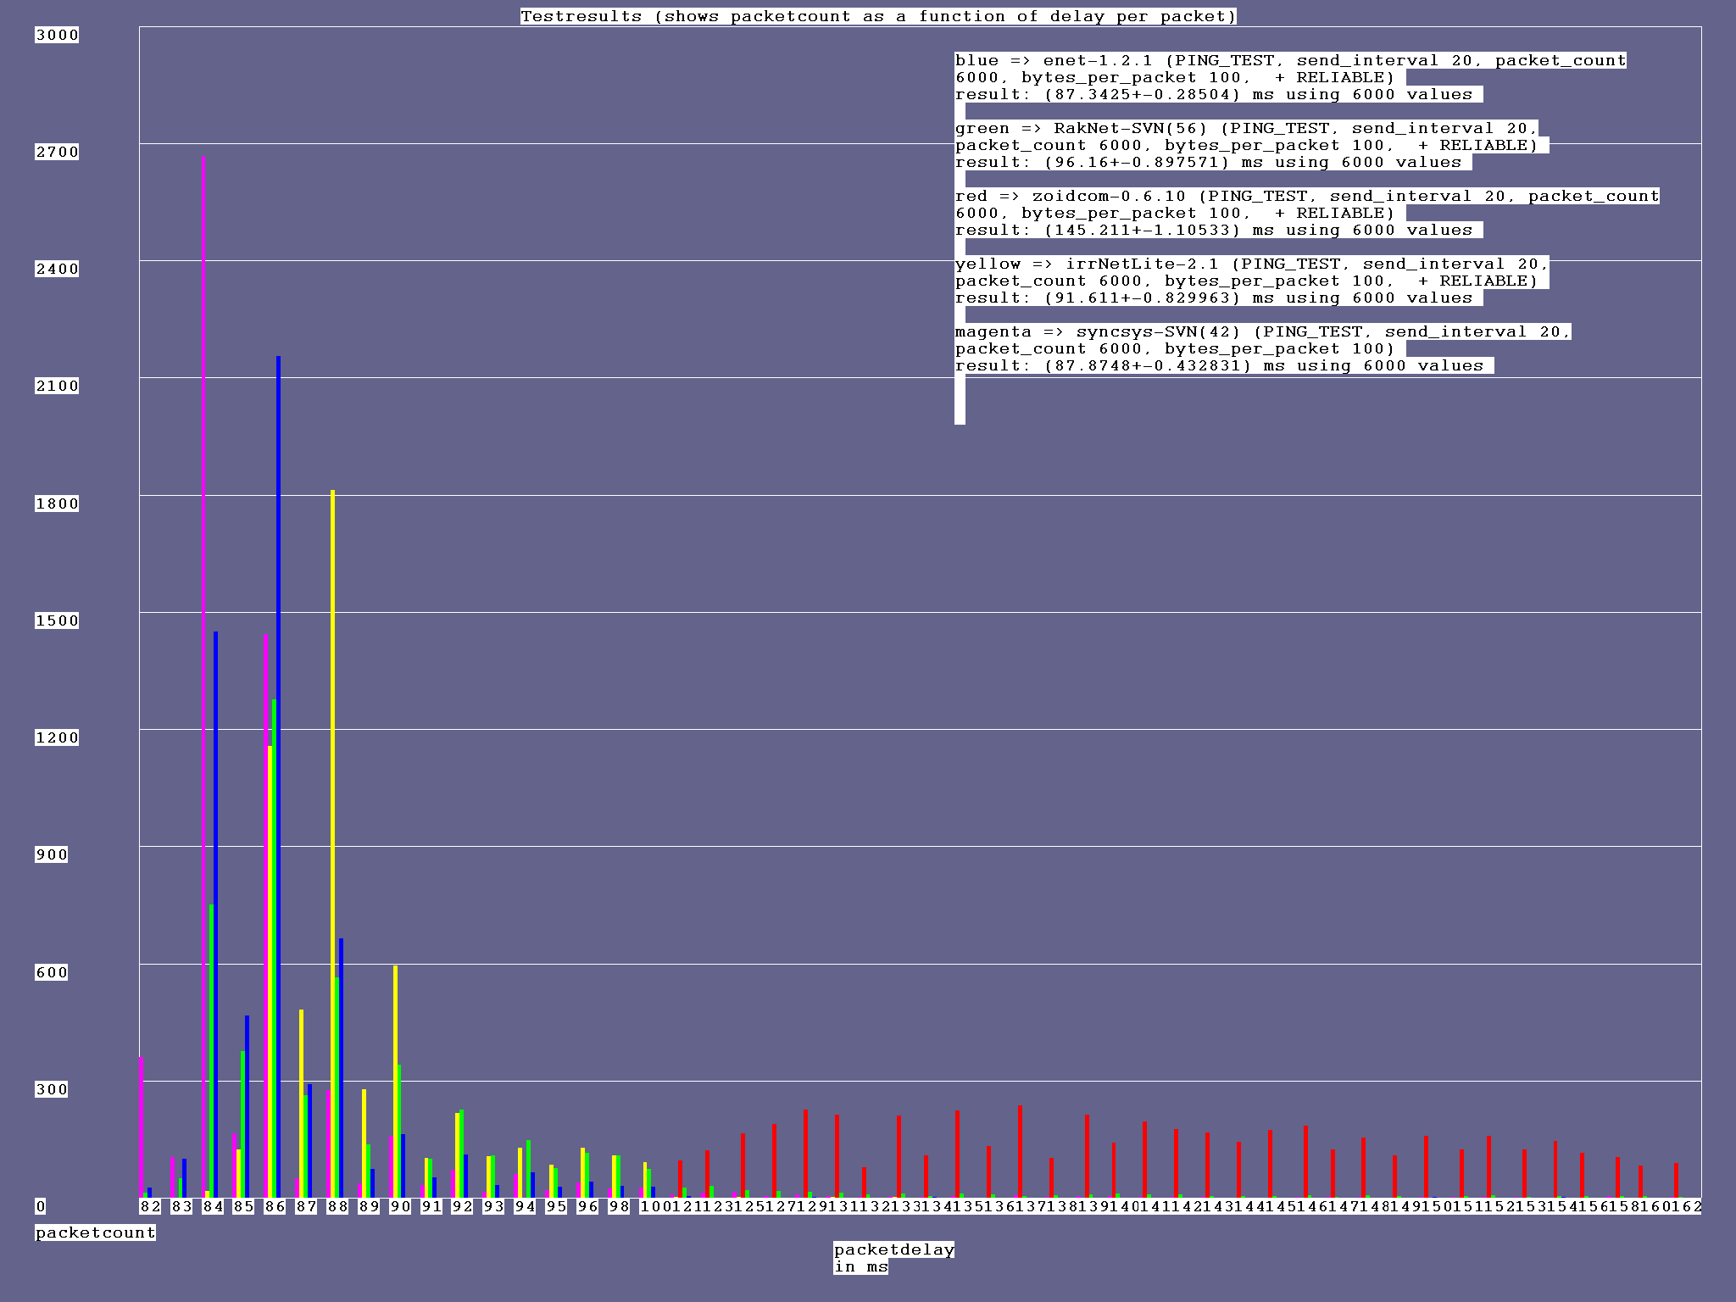Click the x-axis label '95'
The image size is (1736, 1302).
pyautogui.click(x=556, y=1206)
